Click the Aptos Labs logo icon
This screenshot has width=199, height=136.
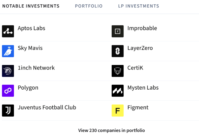8,31
